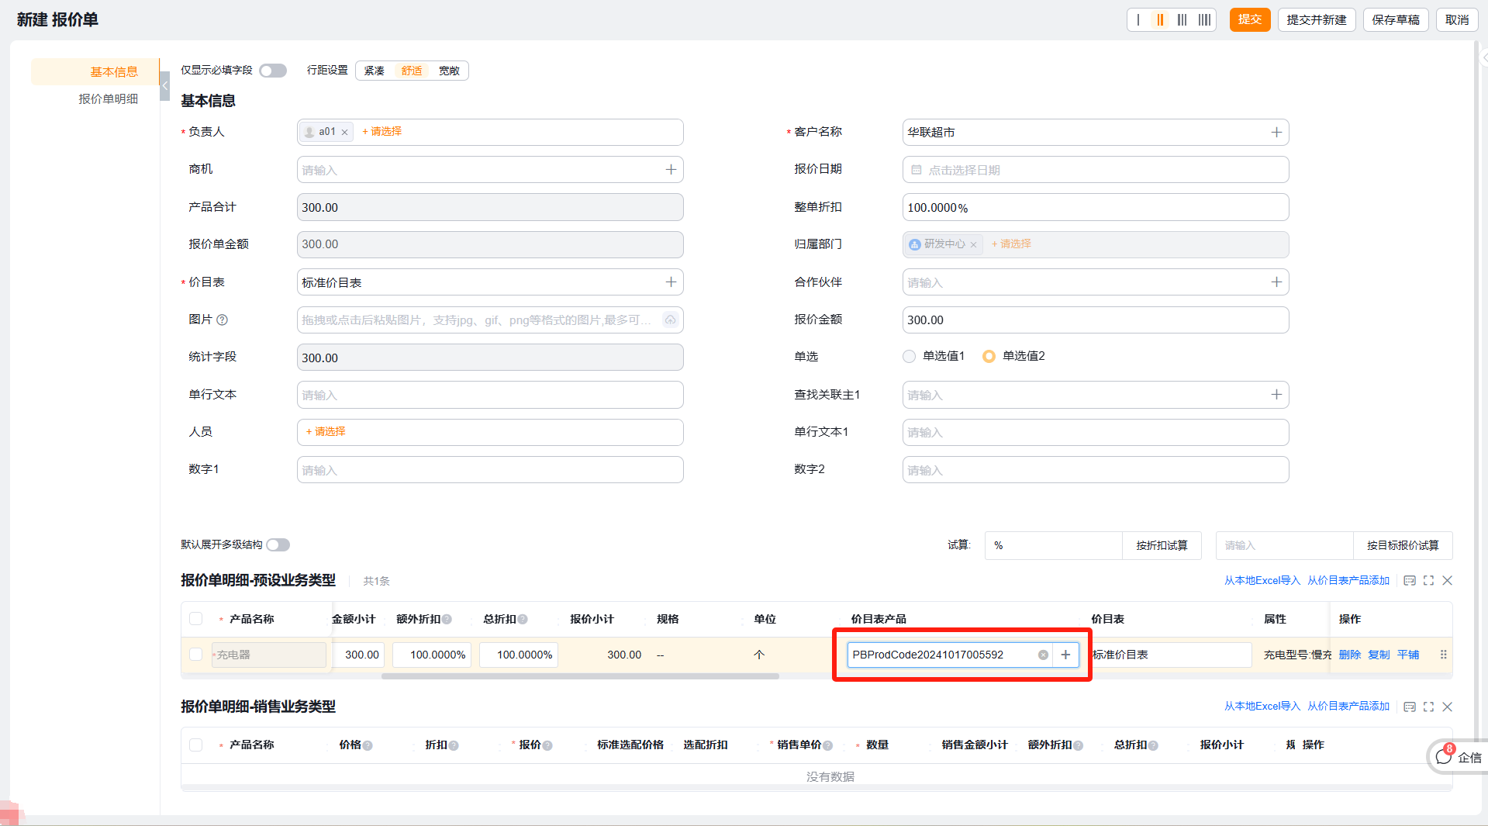Collapse the left navigation panel arrow
This screenshot has width=1488, height=826.
click(164, 85)
